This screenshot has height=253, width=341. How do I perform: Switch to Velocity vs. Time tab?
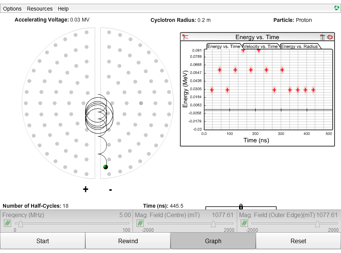coord(261,46)
